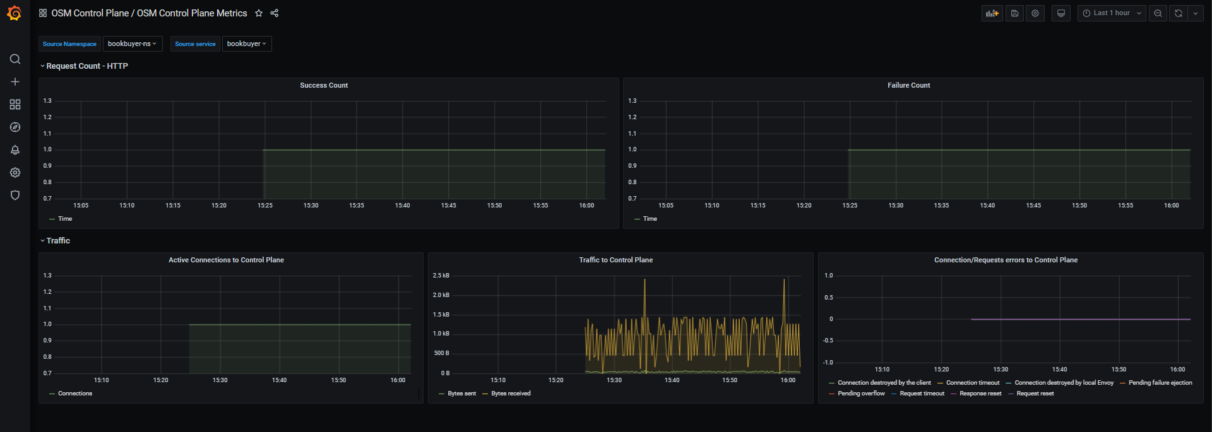Open the Server Admin shield icon
Viewport: 1212px width, 432px height.
click(15, 196)
